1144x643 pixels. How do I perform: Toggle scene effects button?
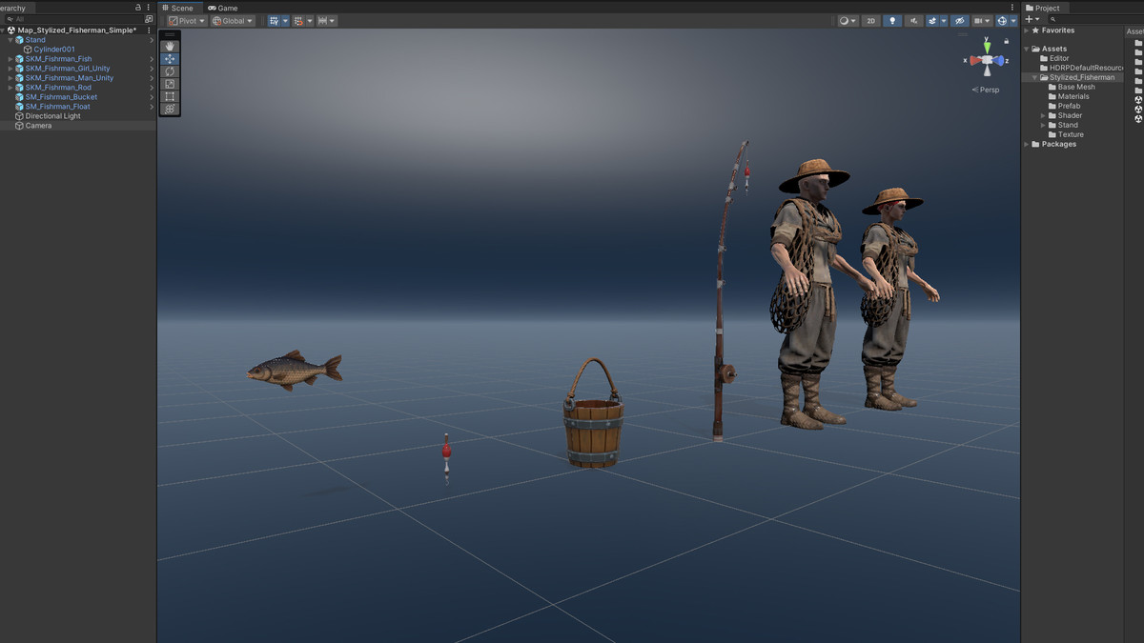pos(931,20)
